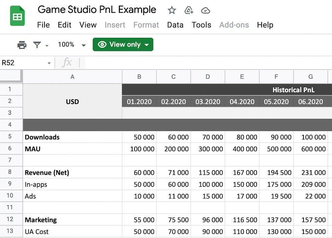This screenshot has height=238, width=332.
Task: Open the Tools menu
Action: coord(202,25)
